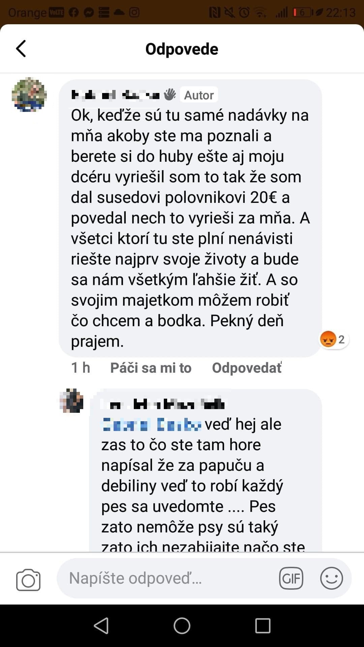This screenshot has width=364, height=647.
Task: Reply using the Odpovedať link
Action: pos(247,368)
